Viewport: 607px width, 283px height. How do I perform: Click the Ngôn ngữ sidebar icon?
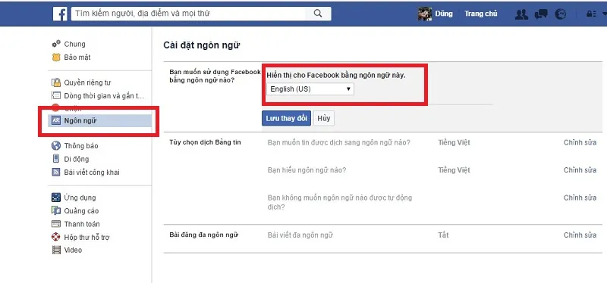click(56, 120)
